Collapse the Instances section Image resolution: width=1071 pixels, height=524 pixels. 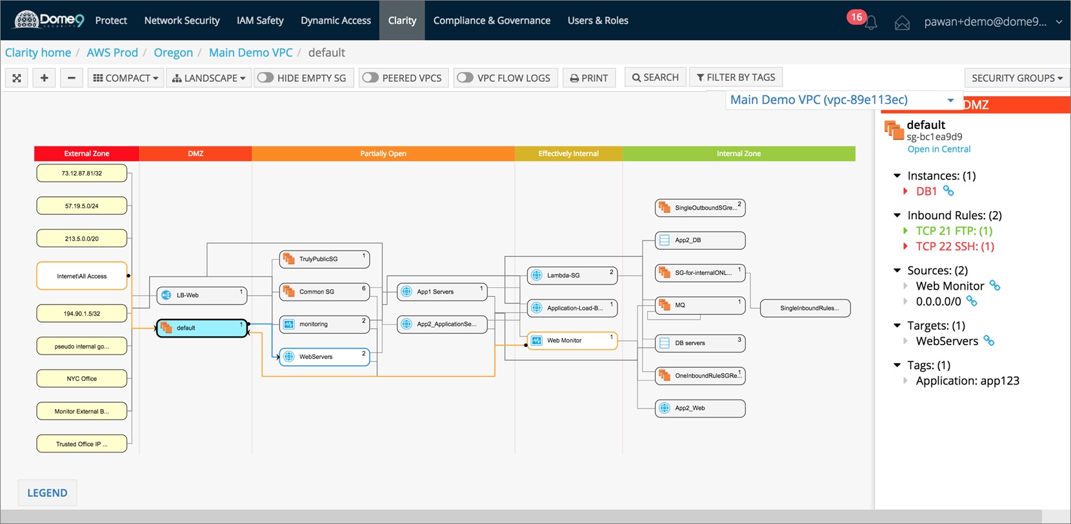[x=897, y=176]
